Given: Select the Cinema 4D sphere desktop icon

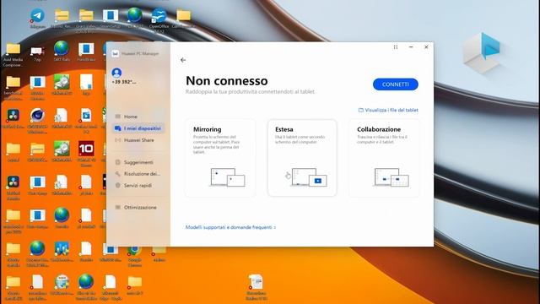Looking at the screenshot, I should (37, 121).
